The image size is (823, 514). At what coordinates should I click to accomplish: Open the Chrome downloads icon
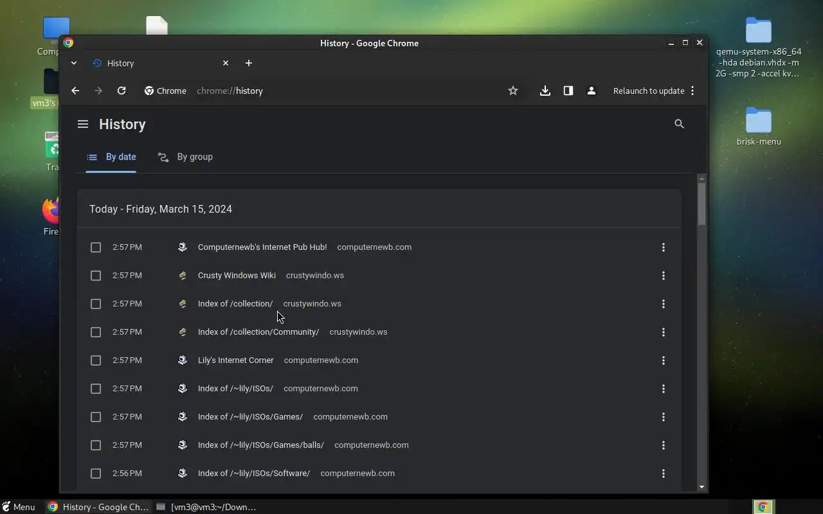(x=545, y=91)
